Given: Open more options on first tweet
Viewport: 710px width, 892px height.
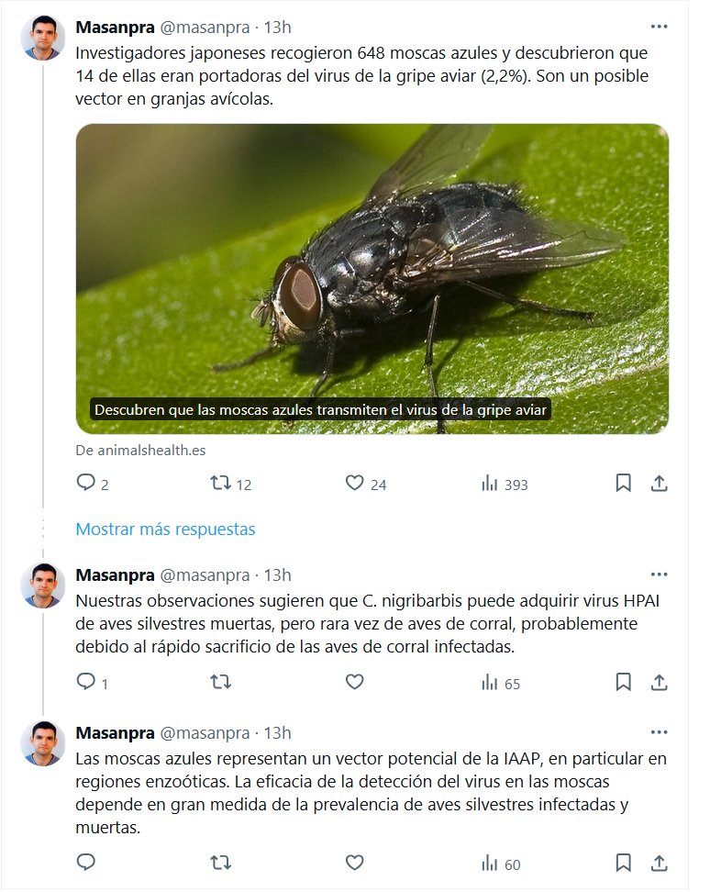Looking at the screenshot, I should coord(659,27).
